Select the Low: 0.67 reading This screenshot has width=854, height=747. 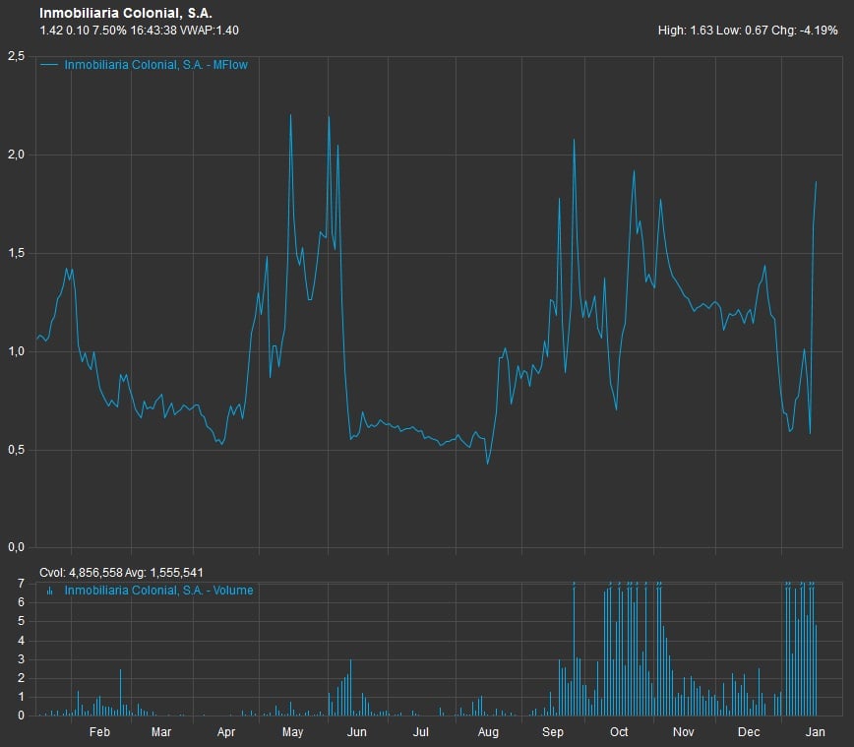(x=742, y=31)
